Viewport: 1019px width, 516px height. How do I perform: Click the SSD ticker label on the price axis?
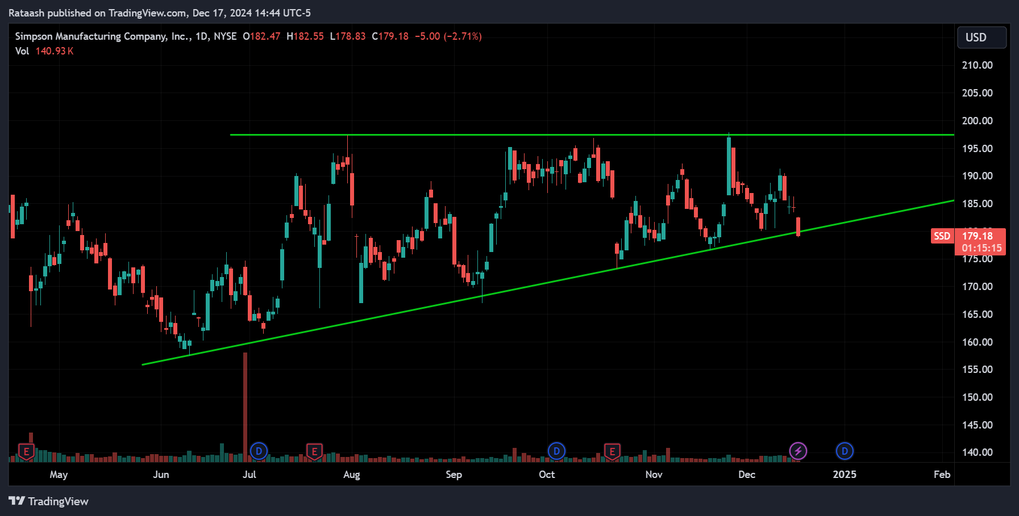(942, 236)
